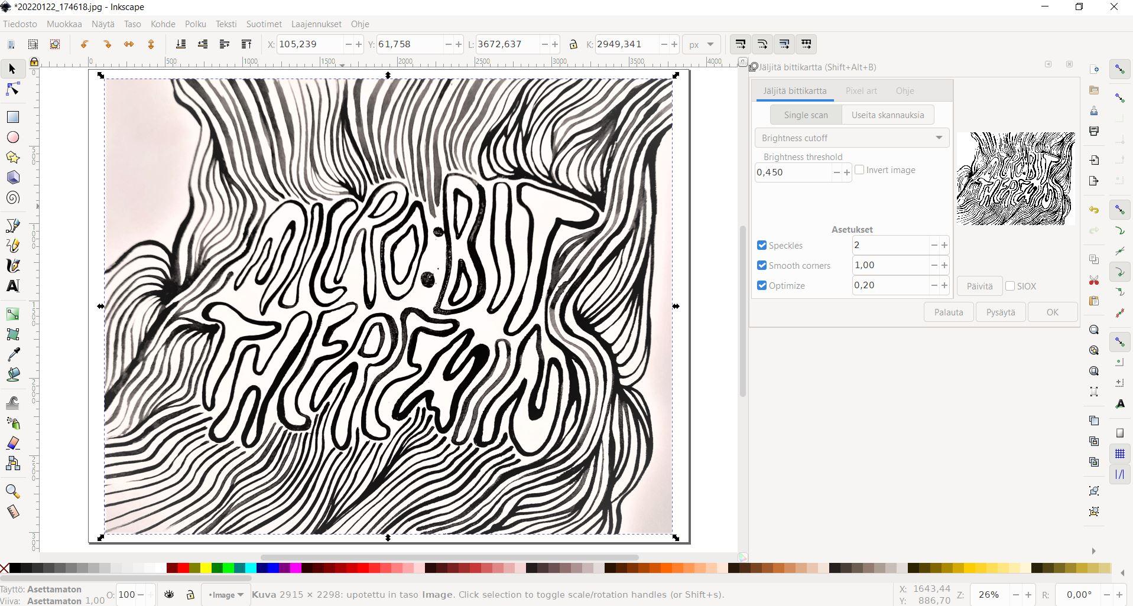The height and width of the screenshot is (606, 1133).
Task: Click the Päivitä preview button
Action: [979, 286]
